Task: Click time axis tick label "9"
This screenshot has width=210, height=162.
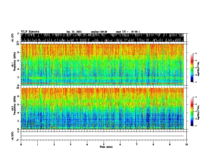Action: 170,144
